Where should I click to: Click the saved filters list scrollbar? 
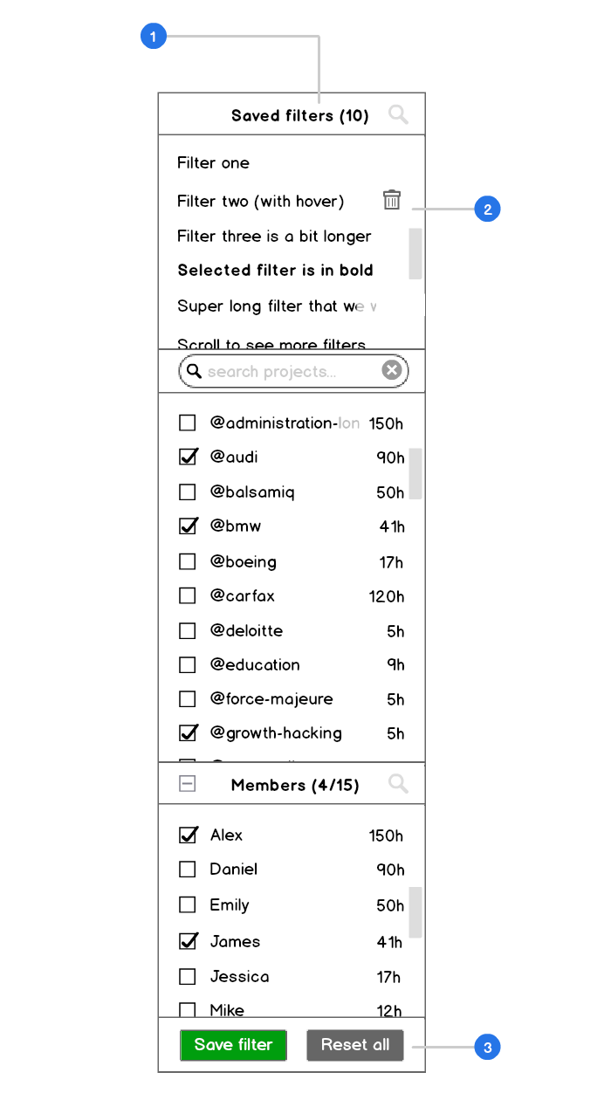415,253
